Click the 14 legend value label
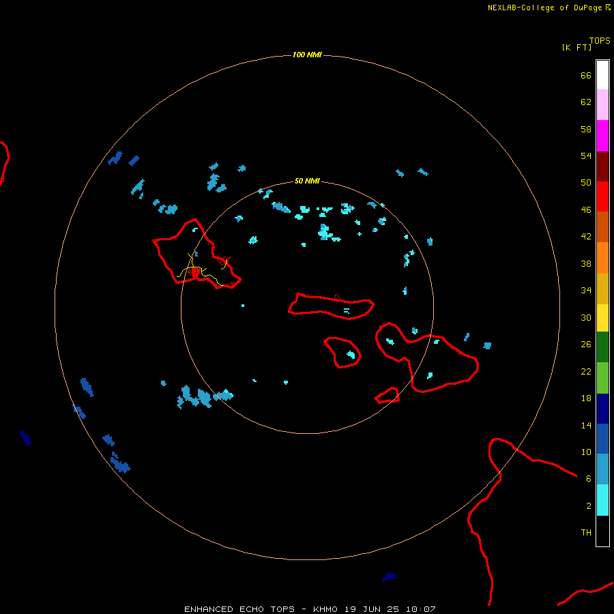This screenshot has width=614, height=614. pyautogui.click(x=586, y=425)
